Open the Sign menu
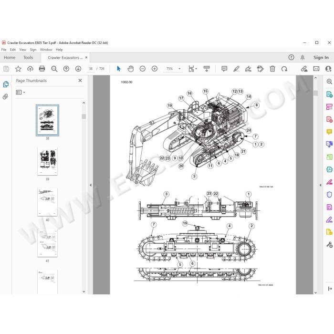This screenshot has height=334, width=334. tap(33, 50)
